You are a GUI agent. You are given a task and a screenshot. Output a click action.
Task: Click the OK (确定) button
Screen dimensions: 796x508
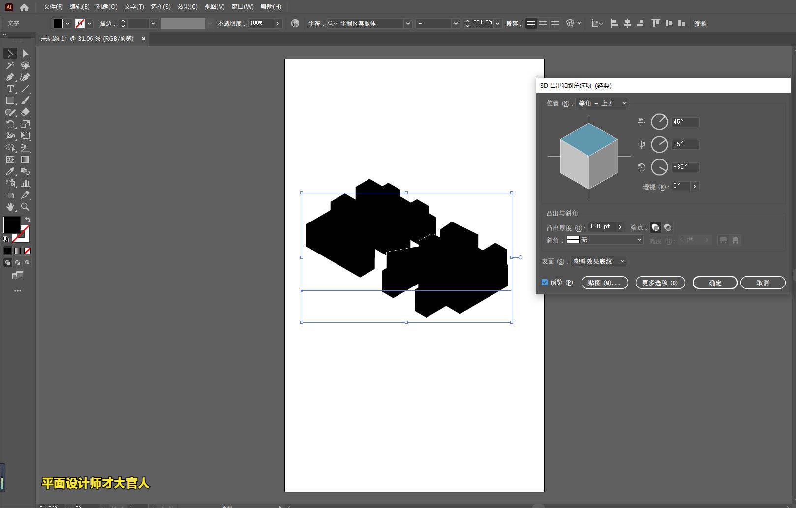click(715, 283)
